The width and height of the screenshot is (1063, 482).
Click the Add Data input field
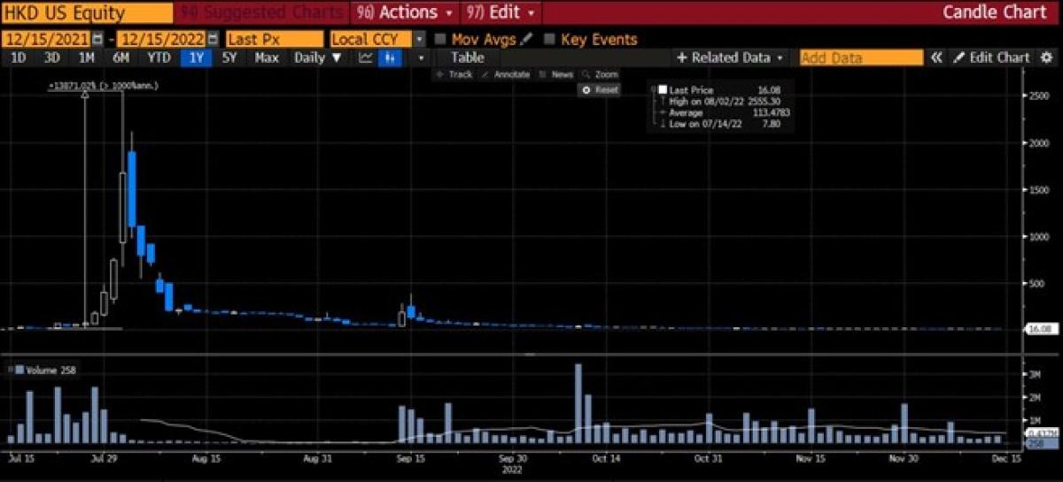point(860,57)
